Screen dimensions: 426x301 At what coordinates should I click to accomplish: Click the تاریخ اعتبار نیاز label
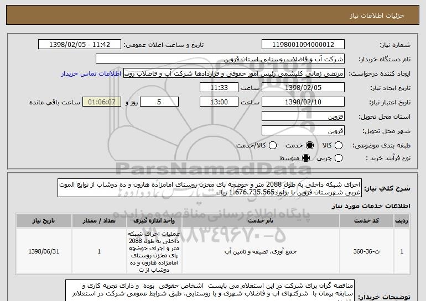pyautogui.click(x=390, y=103)
